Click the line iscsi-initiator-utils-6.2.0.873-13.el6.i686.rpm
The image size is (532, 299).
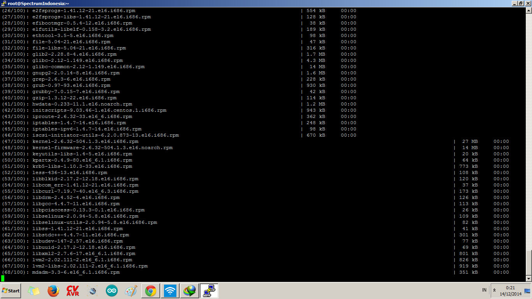tap(106, 135)
